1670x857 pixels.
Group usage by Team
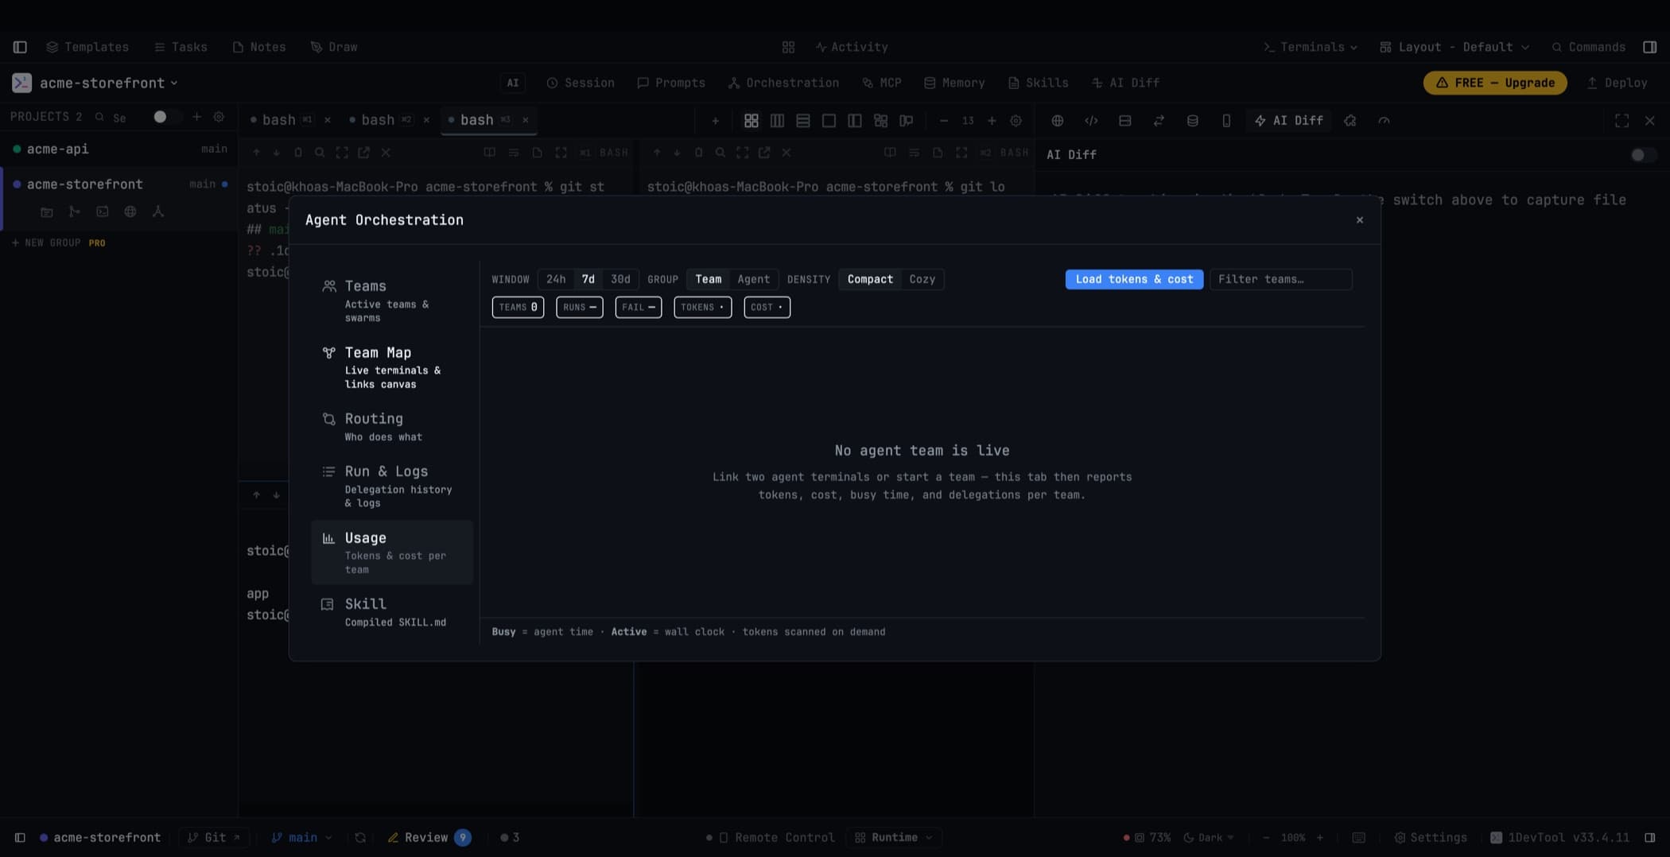[708, 279]
